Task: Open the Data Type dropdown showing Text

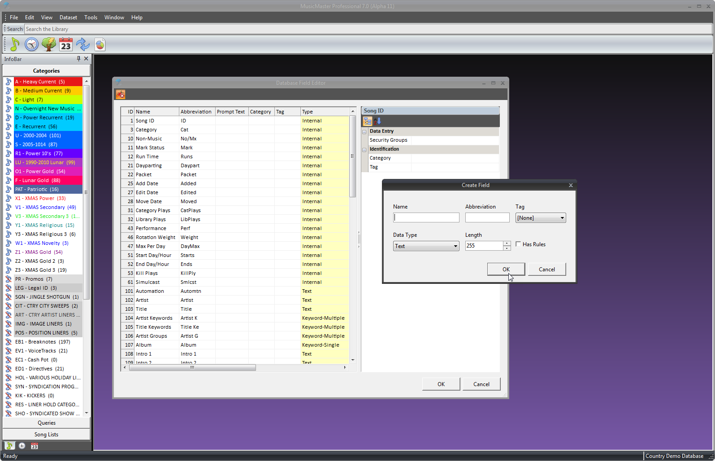Action: 426,246
